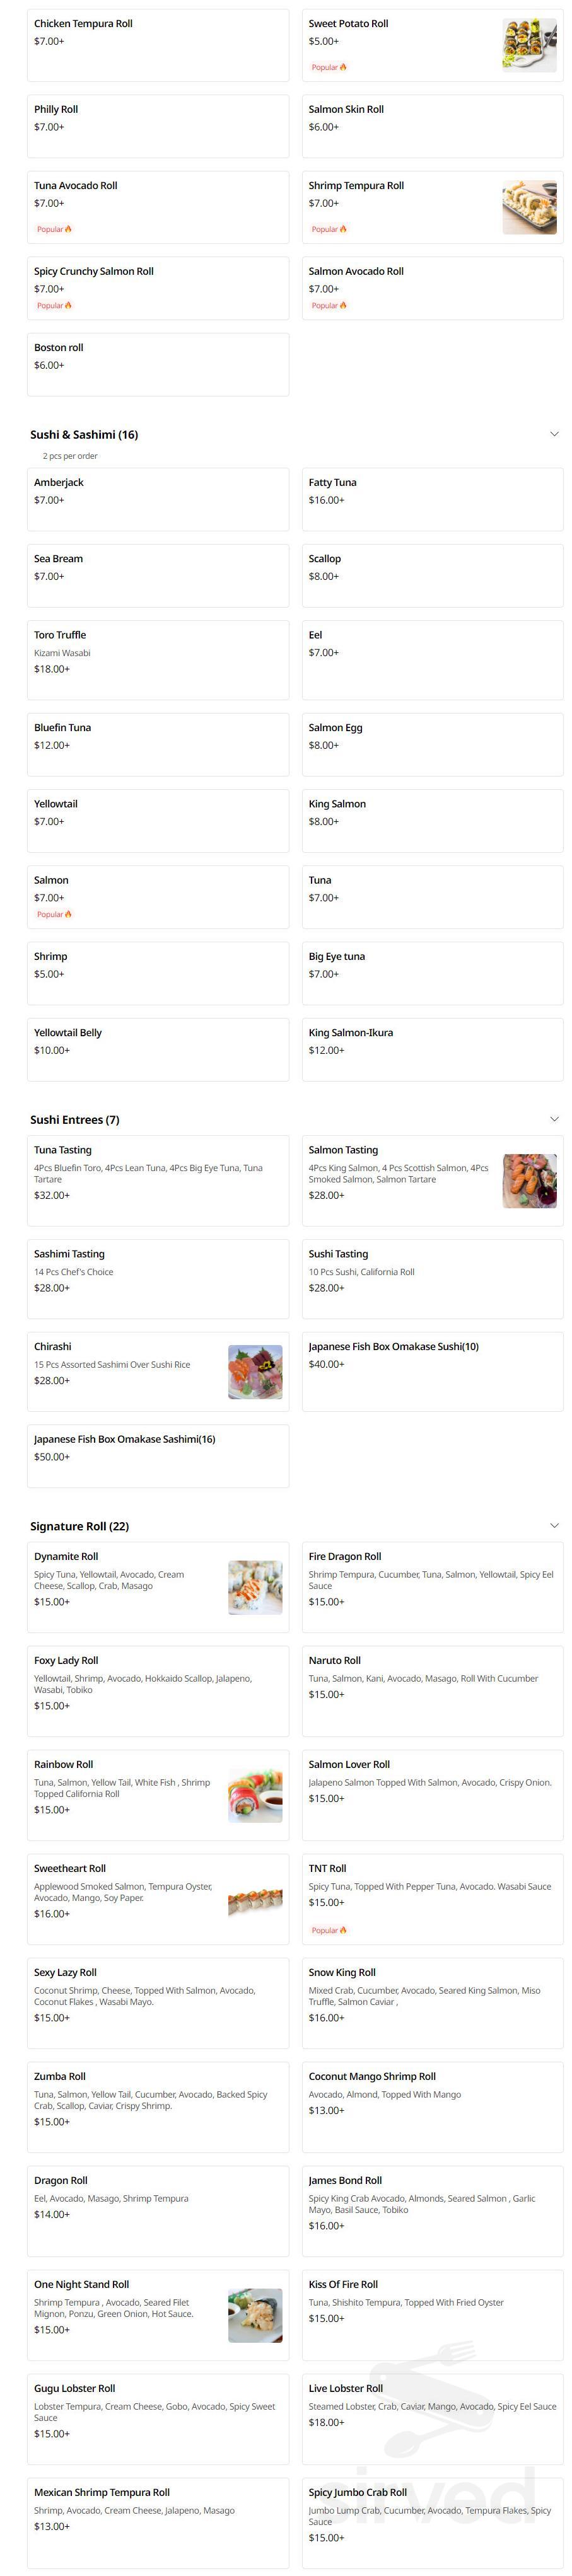Collapse the Sushi Entrees section chevron
The width and height of the screenshot is (572, 2576).
[x=554, y=1119]
